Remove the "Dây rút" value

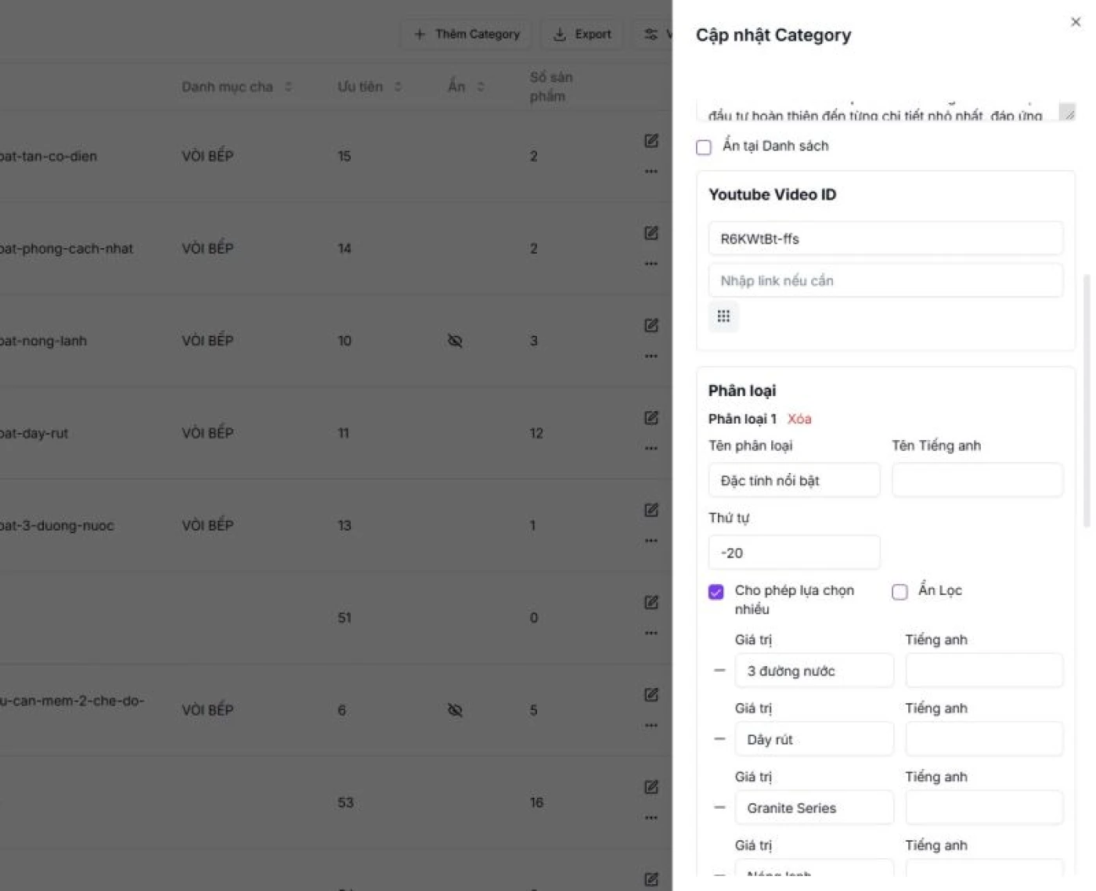click(719, 738)
